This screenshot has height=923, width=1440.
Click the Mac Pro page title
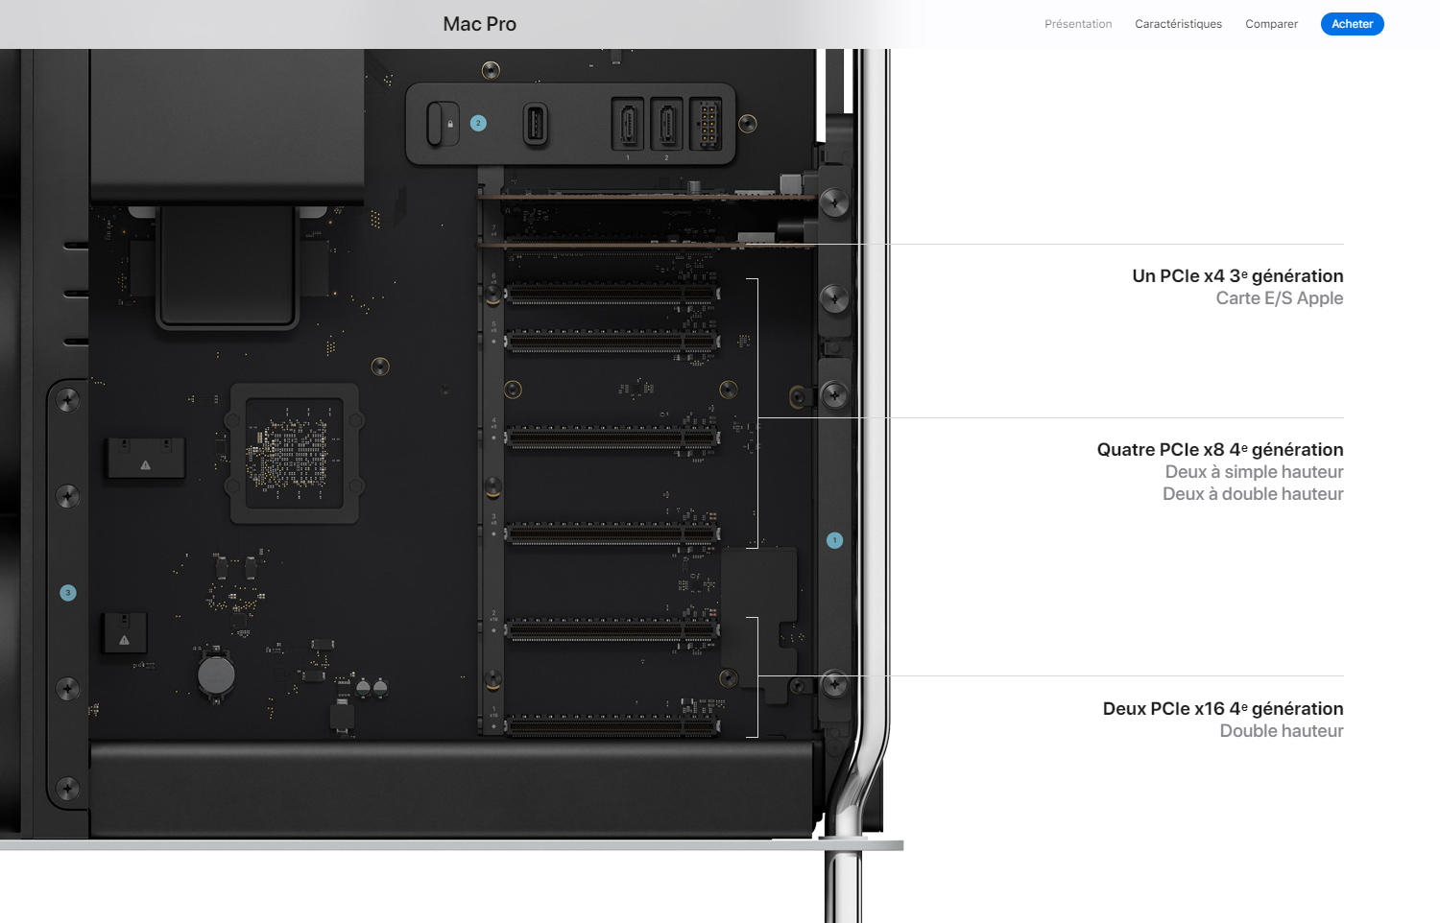tap(479, 24)
